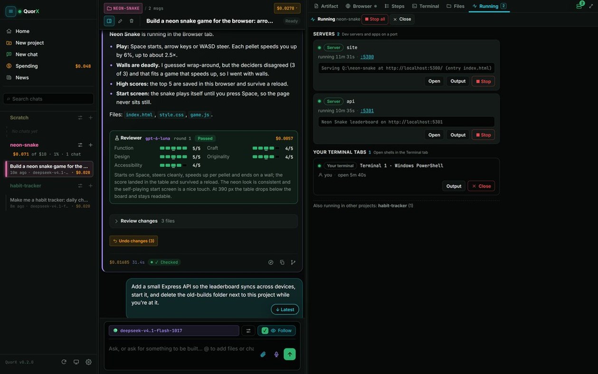
Task: Stop all running processes
Action: tap(375, 19)
